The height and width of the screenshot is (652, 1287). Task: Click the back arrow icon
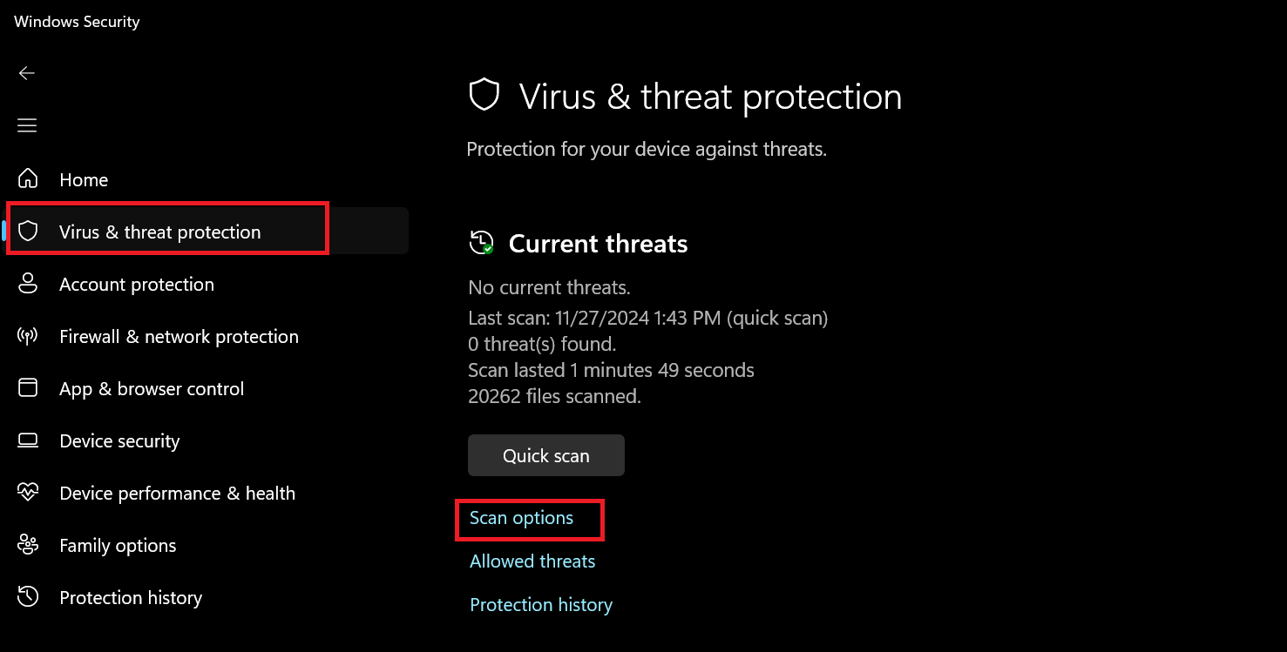click(x=27, y=73)
